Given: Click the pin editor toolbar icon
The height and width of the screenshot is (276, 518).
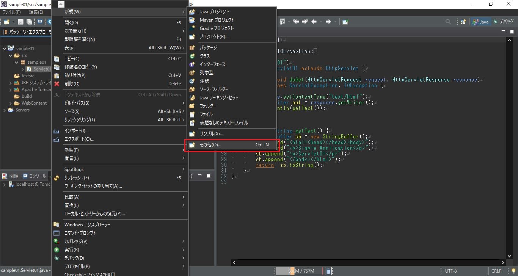Looking at the screenshot, I should (x=345, y=22).
